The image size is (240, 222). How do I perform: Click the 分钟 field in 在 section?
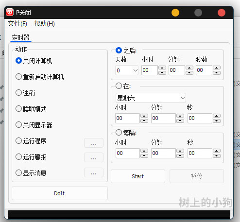coord(163,118)
